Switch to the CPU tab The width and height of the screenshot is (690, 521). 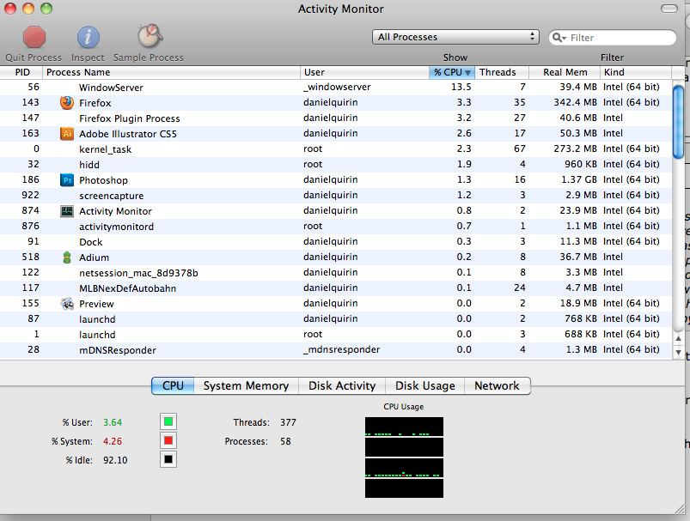pyautogui.click(x=173, y=385)
